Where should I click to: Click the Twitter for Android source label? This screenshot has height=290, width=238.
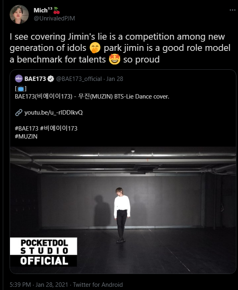point(98,284)
